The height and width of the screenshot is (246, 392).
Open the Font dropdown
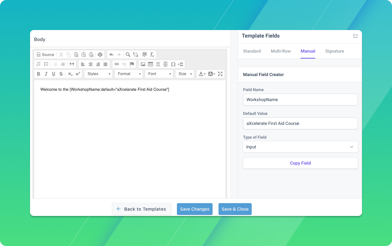(x=159, y=74)
